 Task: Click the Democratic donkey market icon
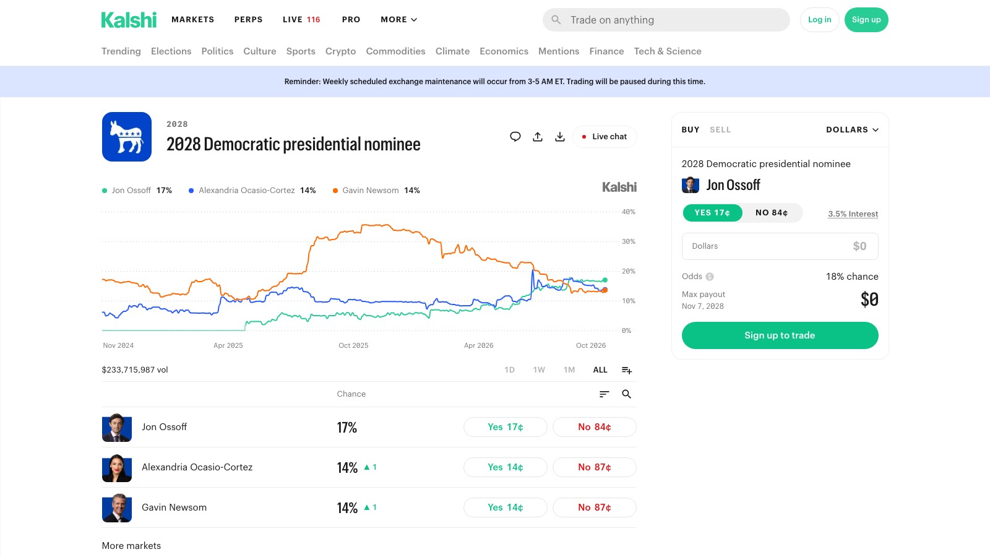click(x=127, y=137)
